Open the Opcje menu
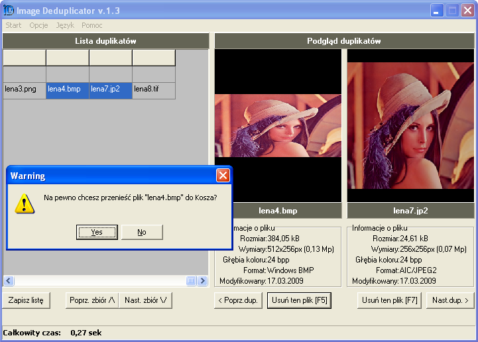Image resolution: width=478 pixels, height=342 pixels. [x=38, y=25]
